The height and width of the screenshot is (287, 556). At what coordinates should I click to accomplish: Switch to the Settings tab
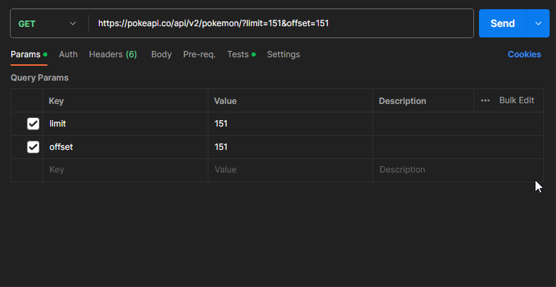[283, 54]
